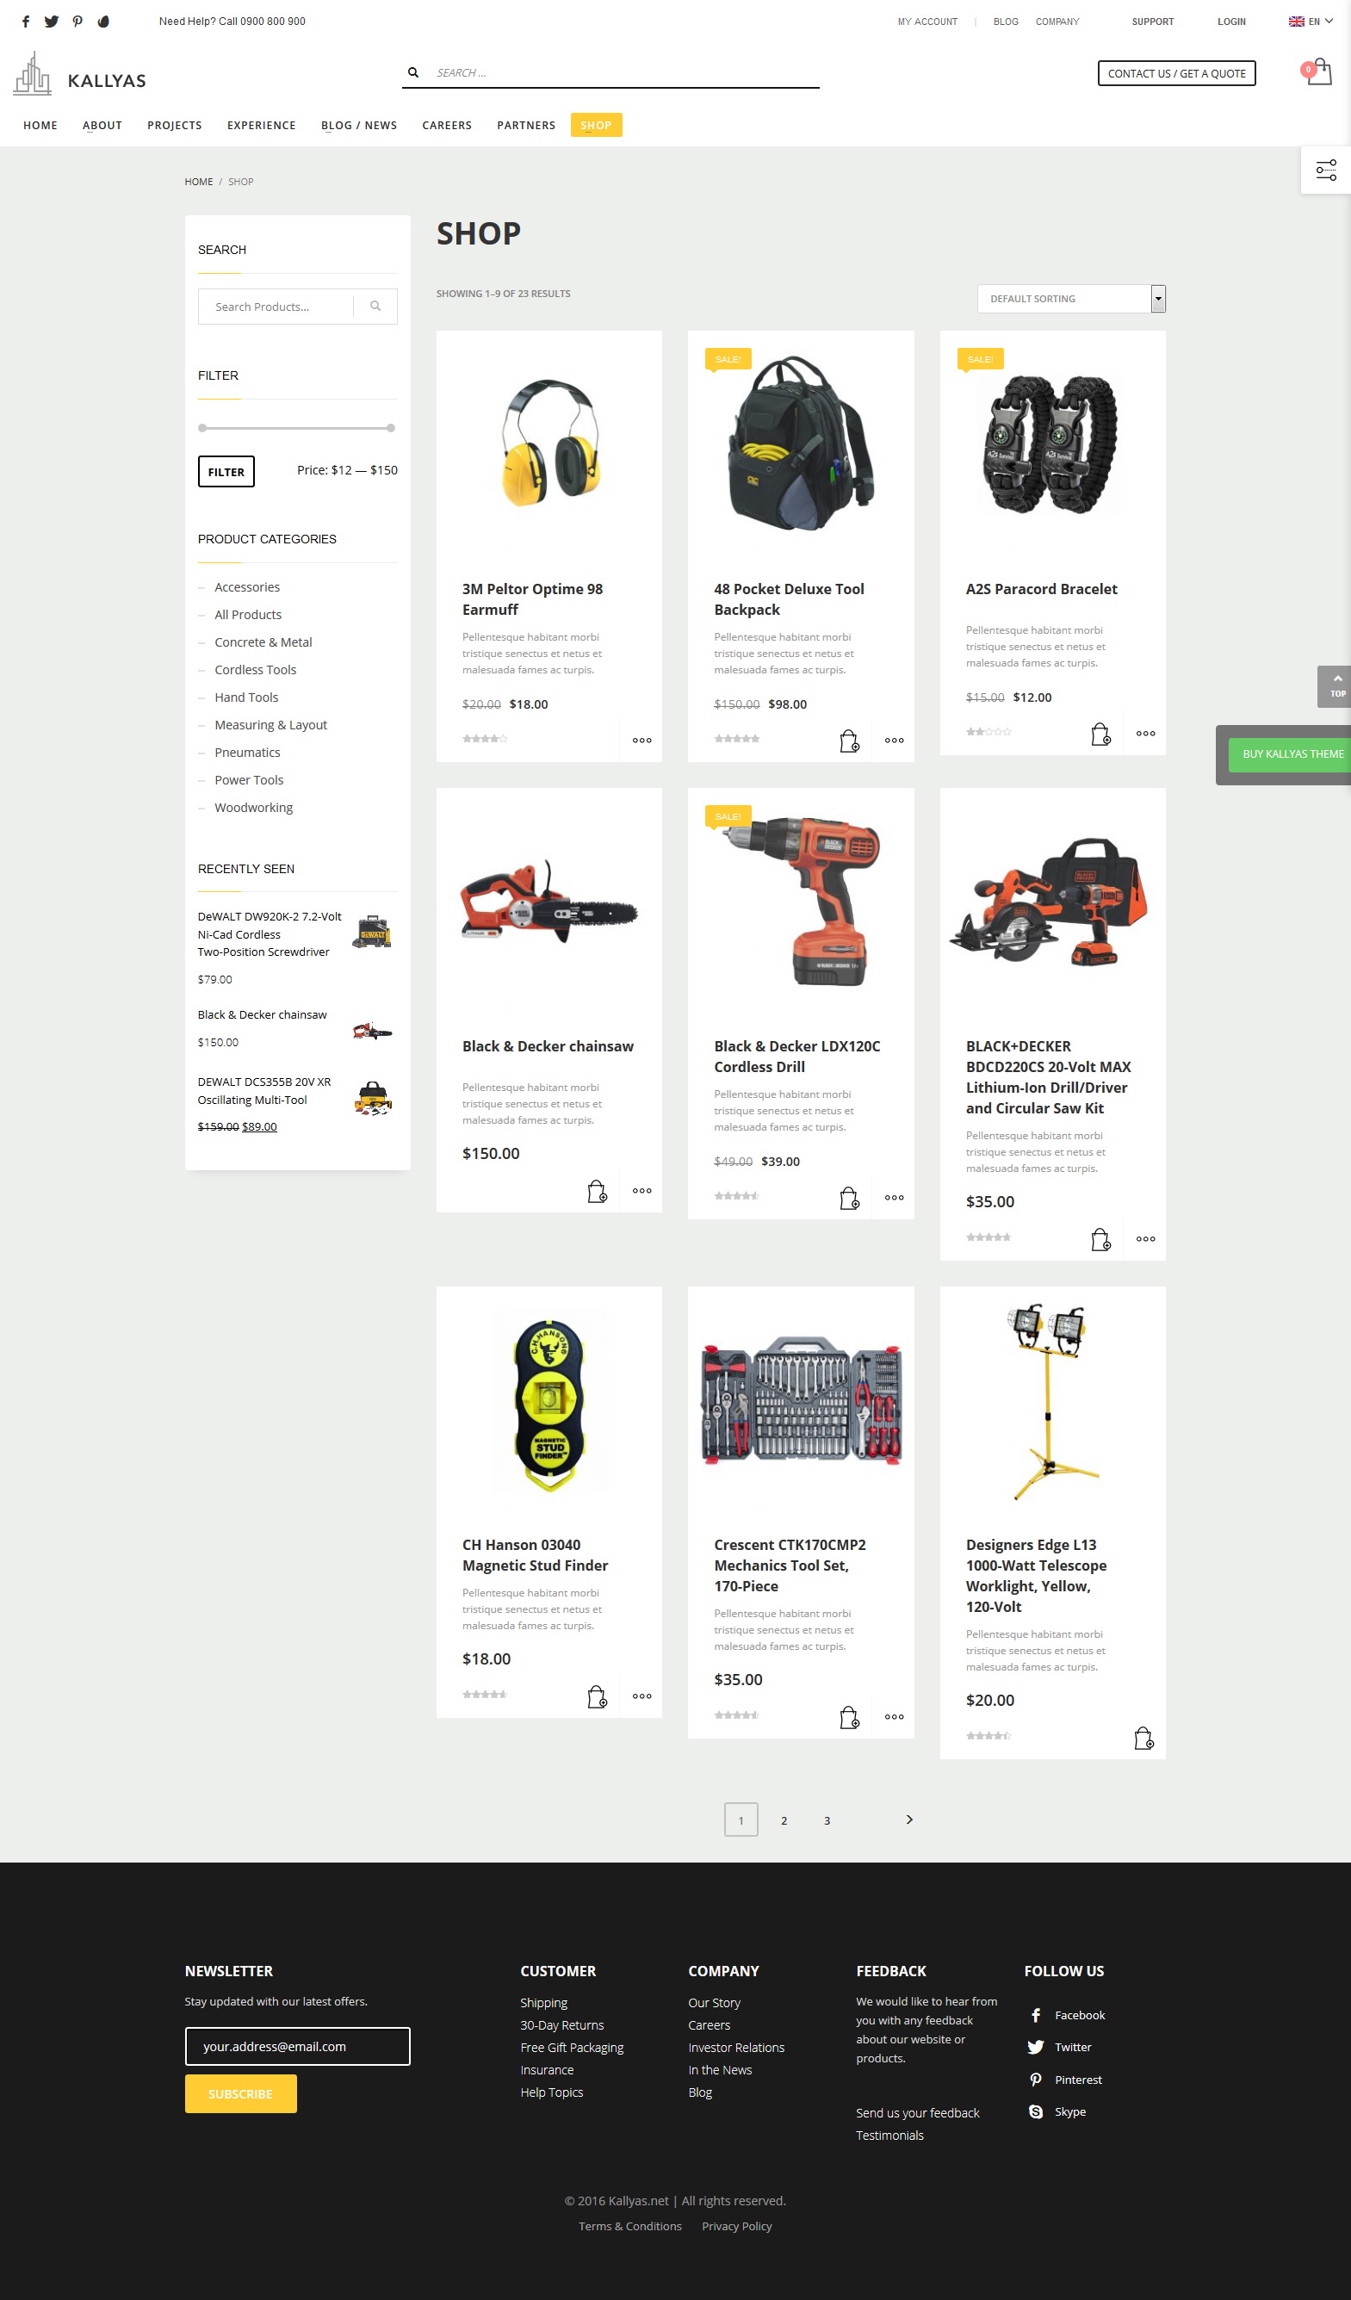
Task: Click the minimum price slider handle
Action: [202, 428]
